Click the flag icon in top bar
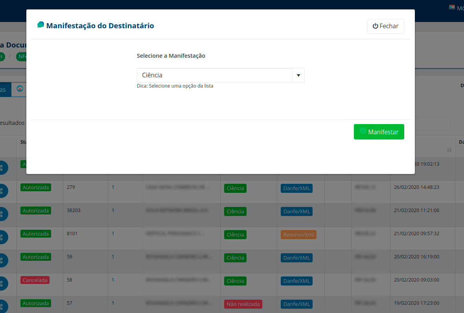 [x=452, y=7]
